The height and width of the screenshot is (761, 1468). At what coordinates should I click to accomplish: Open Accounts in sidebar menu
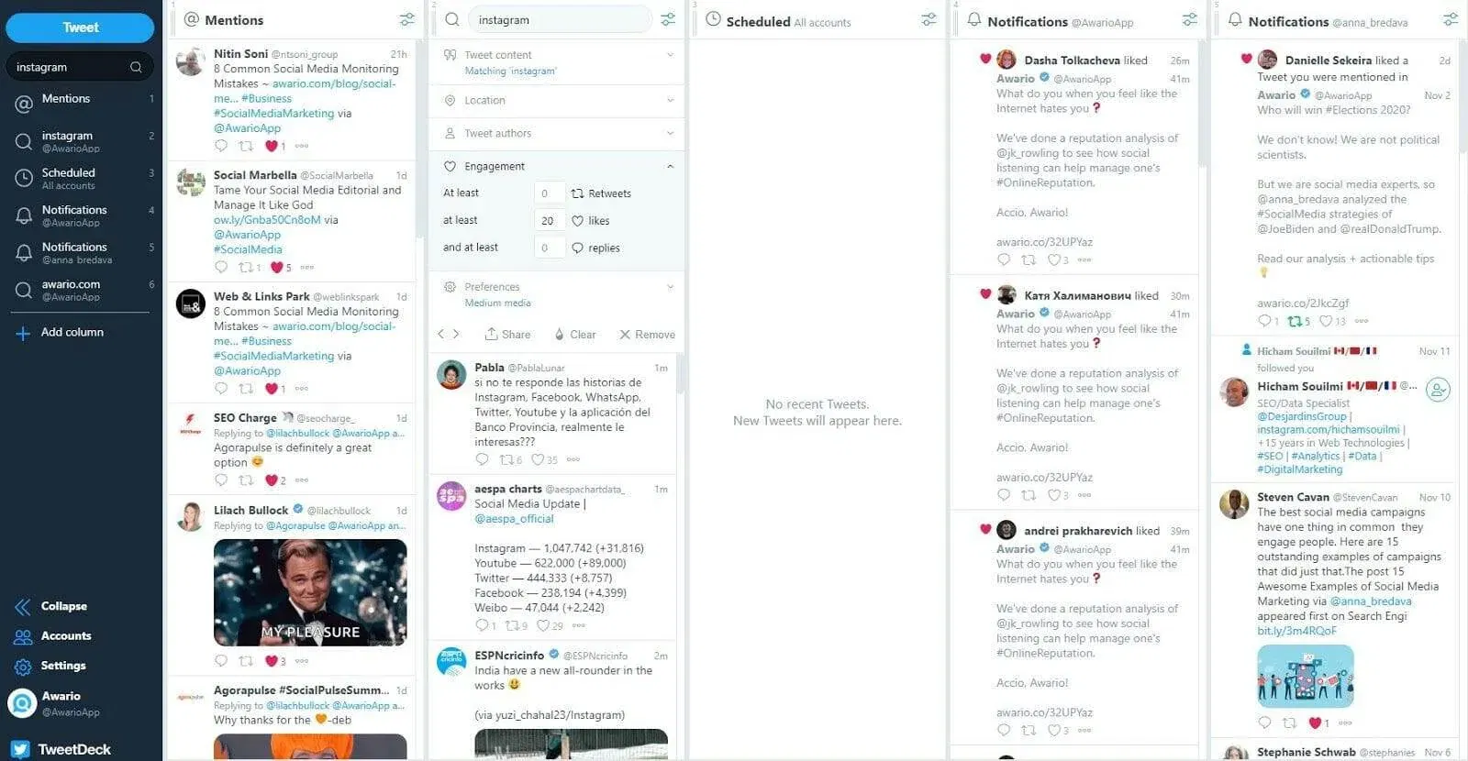pos(66,635)
